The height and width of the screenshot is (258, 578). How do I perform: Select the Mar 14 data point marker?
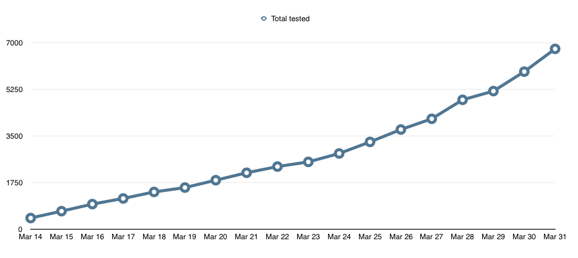(30, 218)
